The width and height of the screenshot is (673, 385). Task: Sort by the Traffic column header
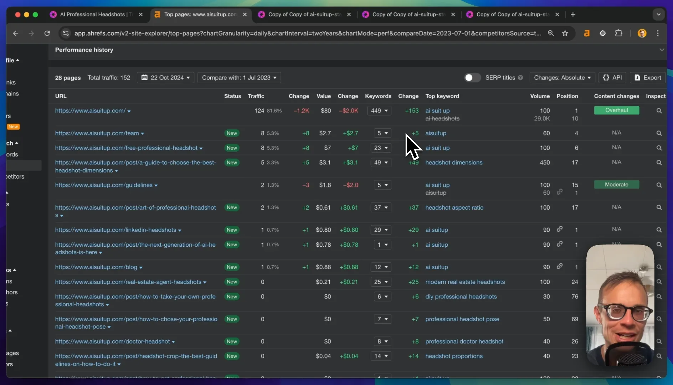(256, 96)
